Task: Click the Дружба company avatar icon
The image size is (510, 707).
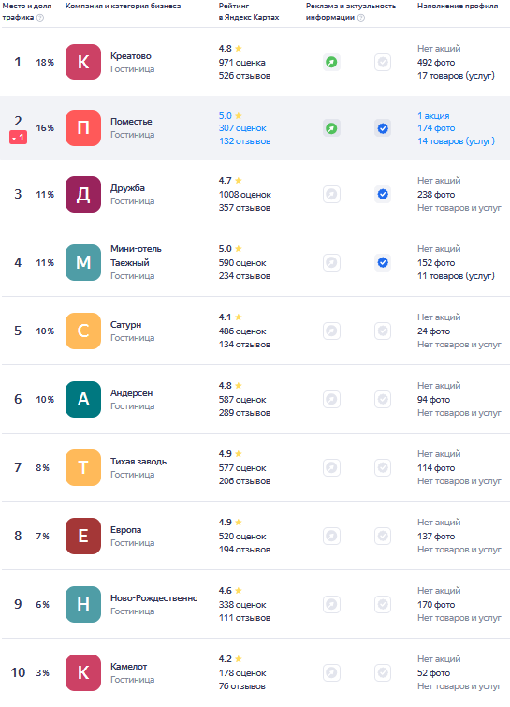Action: pyautogui.click(x=83, y=195)
